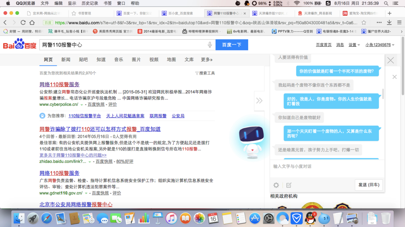Click the Xiaodu chat text input
405x227 pixels.
(x=327, y=169)
